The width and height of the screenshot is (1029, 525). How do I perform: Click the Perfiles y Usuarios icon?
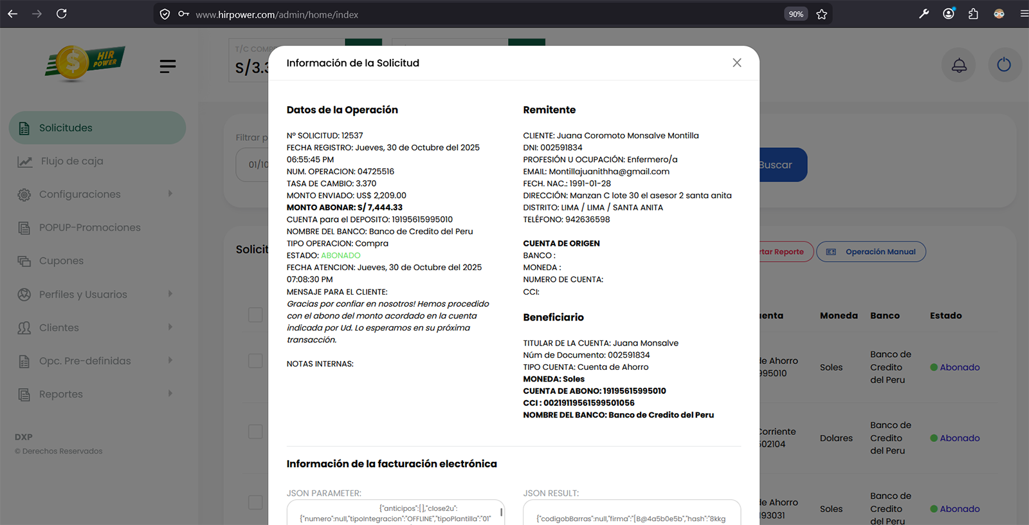click(24, 295)
